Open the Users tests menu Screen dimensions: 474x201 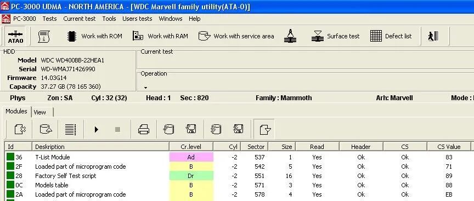click(137, 19)
